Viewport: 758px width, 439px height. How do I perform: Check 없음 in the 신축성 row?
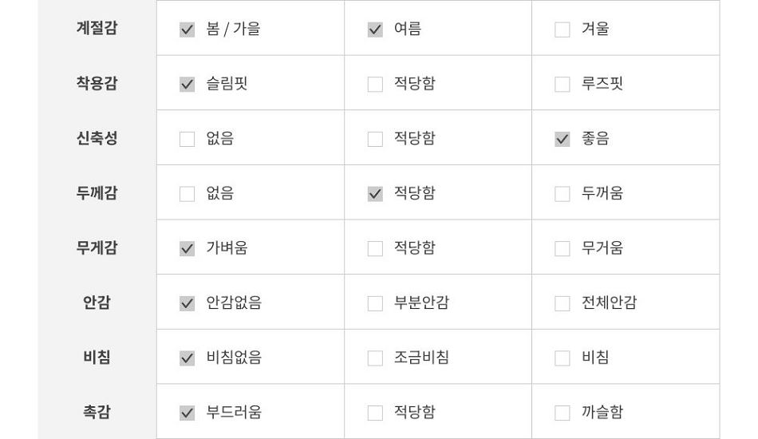click(187, 139)
